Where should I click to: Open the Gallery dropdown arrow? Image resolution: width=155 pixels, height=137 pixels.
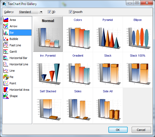41,12
